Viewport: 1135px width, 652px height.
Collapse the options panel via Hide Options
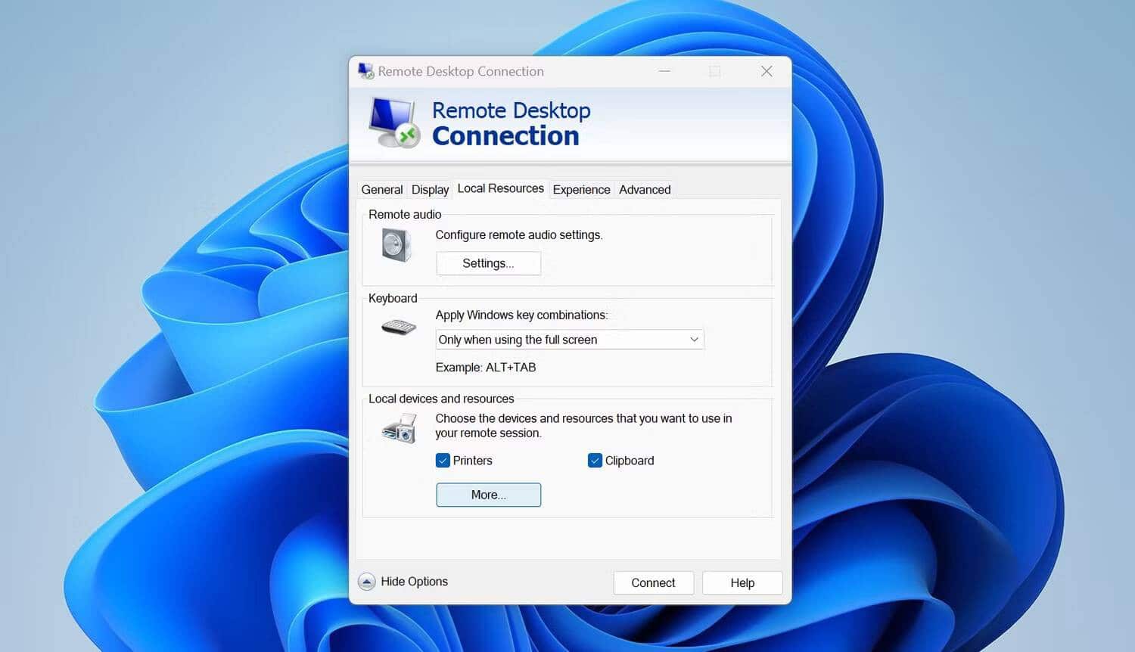(x=413, y=582)
